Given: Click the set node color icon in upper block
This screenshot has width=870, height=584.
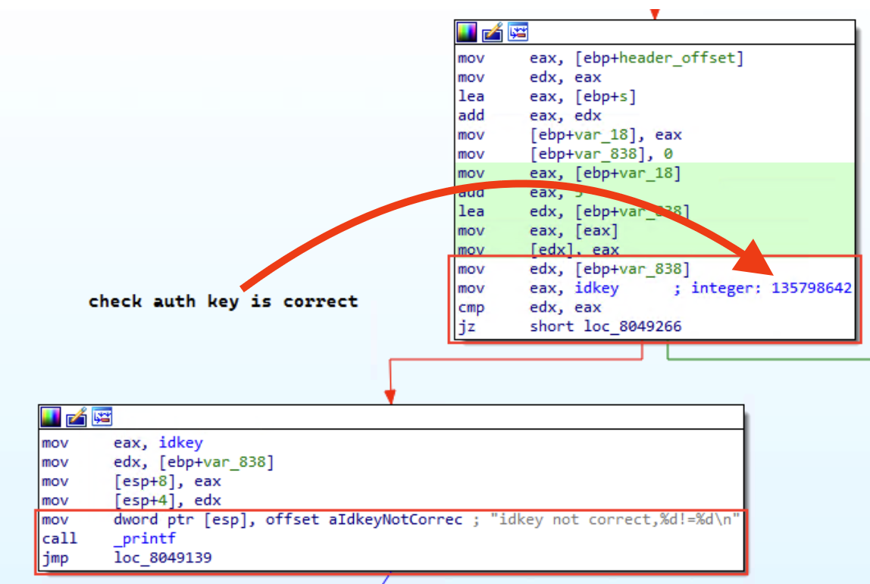Looking at the screenshot, I should pyautogui.click(x=467, y=33).
